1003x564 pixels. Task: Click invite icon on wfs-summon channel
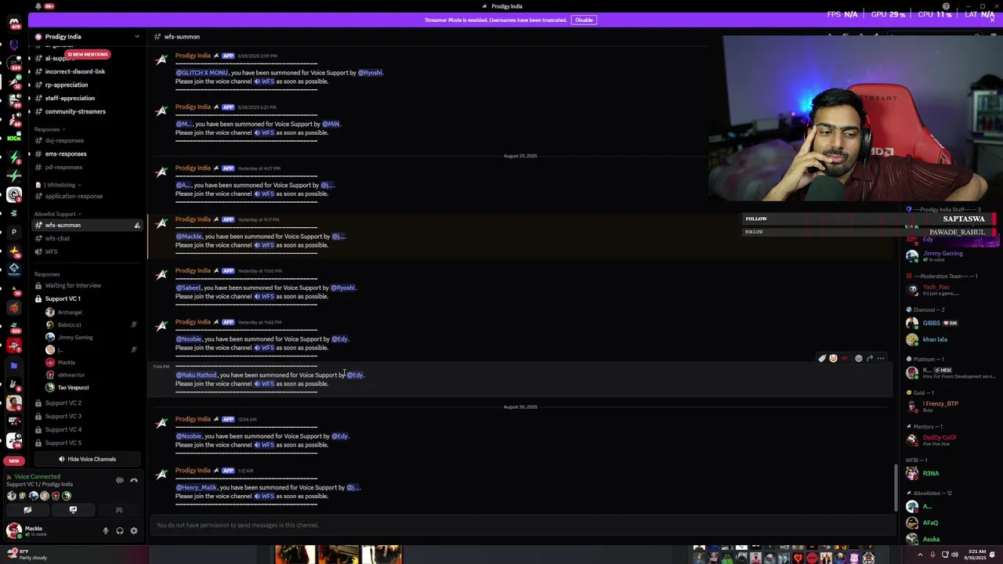136,226
